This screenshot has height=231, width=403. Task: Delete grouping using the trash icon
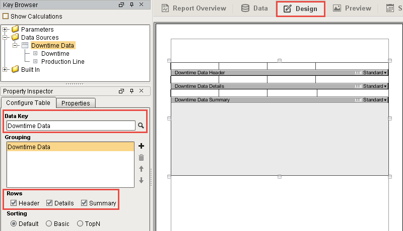pos(141,158)
